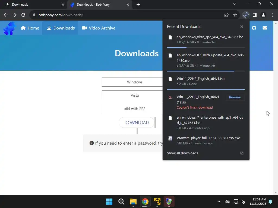Open the tab search chevron in Chrome title bar
278x208 pixels.
point(234,4)
